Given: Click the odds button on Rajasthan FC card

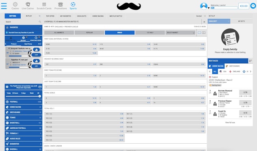Looking at the screenshot, I should pyautogui.click(x=36, y=66).
